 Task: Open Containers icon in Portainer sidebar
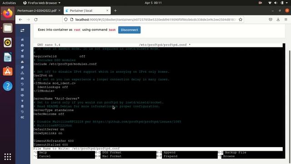click(22, 62)
